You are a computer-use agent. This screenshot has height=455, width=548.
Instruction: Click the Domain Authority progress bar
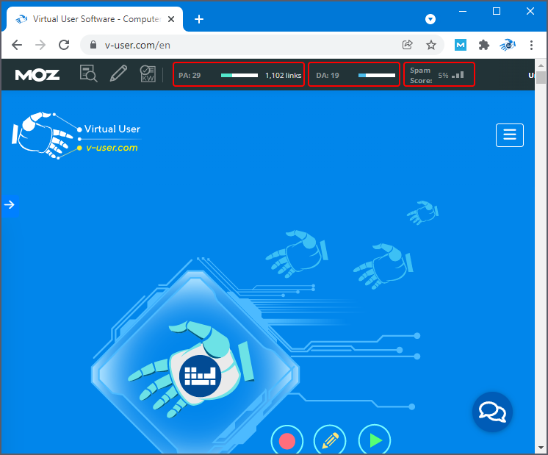click(377, 76)
